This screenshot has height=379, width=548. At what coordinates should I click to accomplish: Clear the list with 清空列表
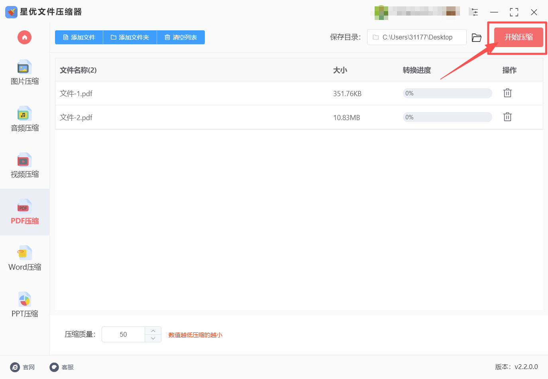click(181, 38)
